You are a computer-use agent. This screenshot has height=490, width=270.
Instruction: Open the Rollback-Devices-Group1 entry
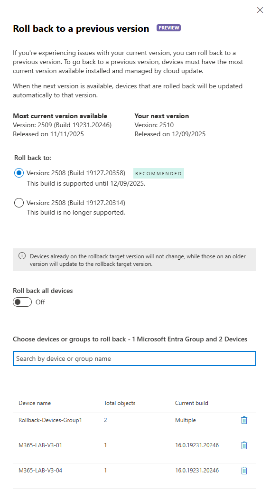click(x=50, y=420)
